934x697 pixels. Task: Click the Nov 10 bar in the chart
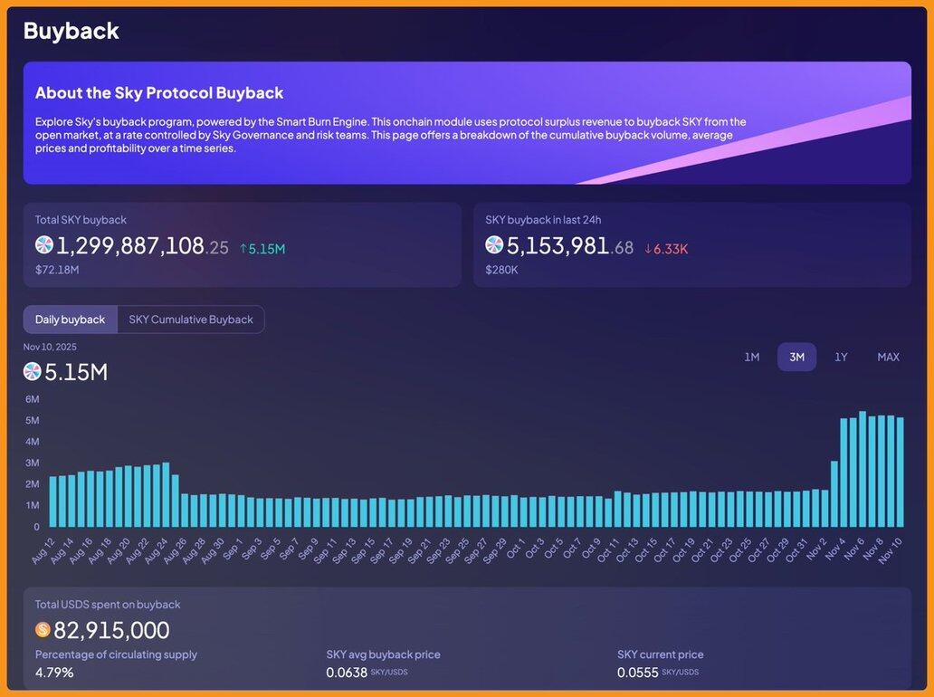tap(899, 472)
